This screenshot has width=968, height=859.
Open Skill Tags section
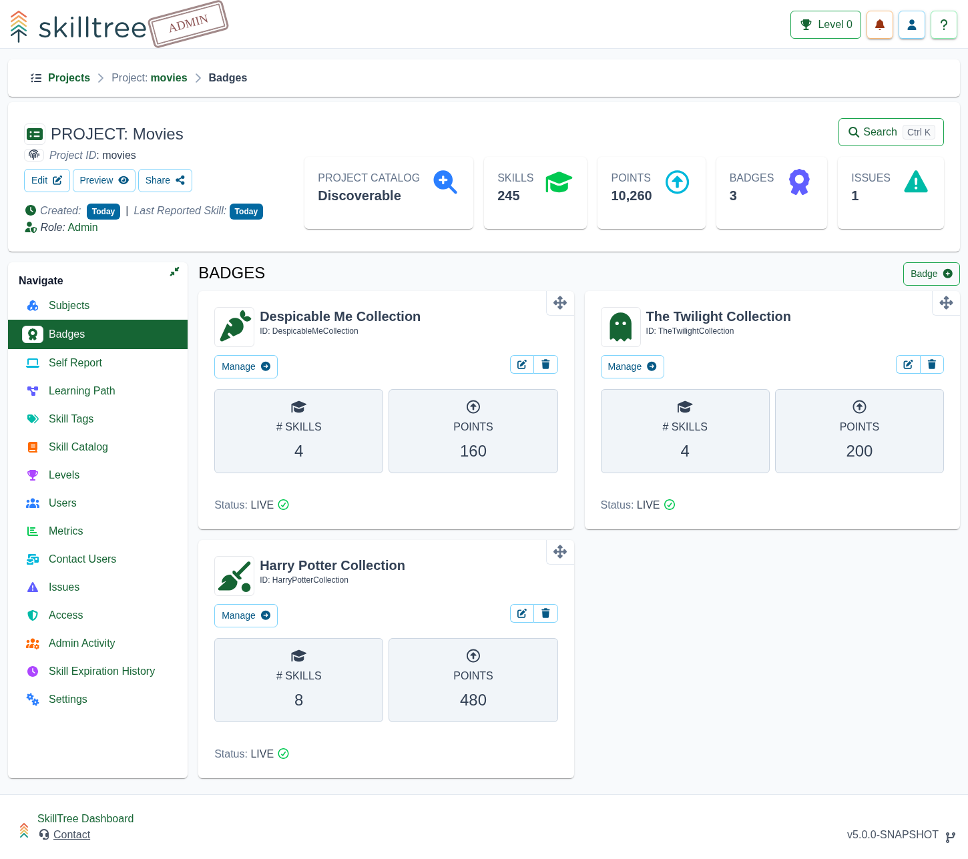[97, 419]
